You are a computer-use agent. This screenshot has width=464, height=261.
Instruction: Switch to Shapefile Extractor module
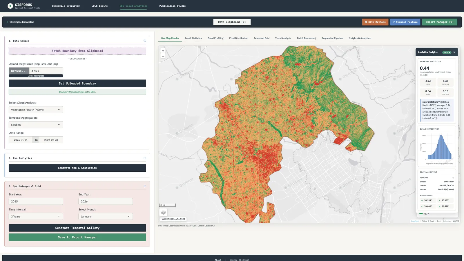tap(66, 6)
